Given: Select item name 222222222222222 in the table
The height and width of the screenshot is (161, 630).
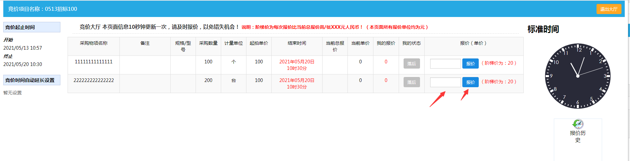Looking at the screenshot, I should 94,80.
